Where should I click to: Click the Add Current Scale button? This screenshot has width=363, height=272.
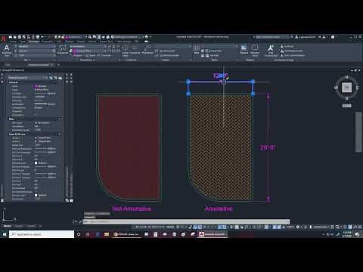coord(271,50)
